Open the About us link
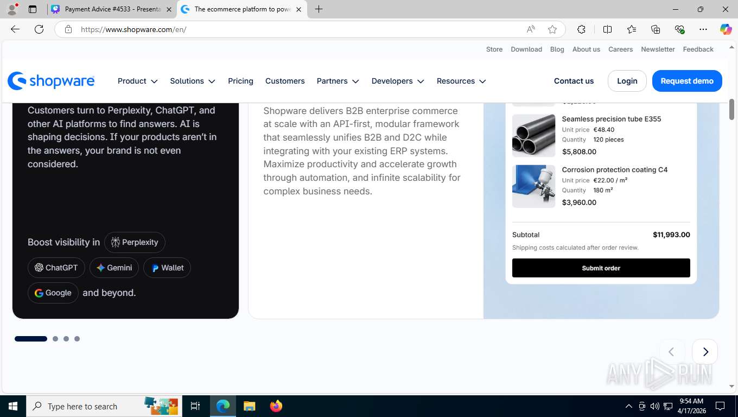Image resolution: width=738 pixels, height=417 pixels. (586, 49)
